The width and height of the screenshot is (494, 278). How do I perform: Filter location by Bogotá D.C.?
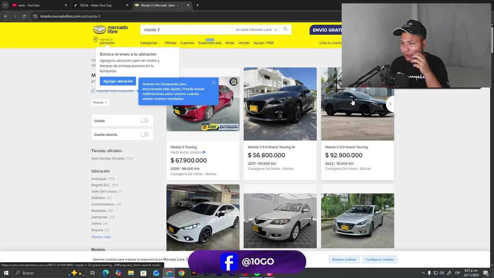[x=105, y=185]
